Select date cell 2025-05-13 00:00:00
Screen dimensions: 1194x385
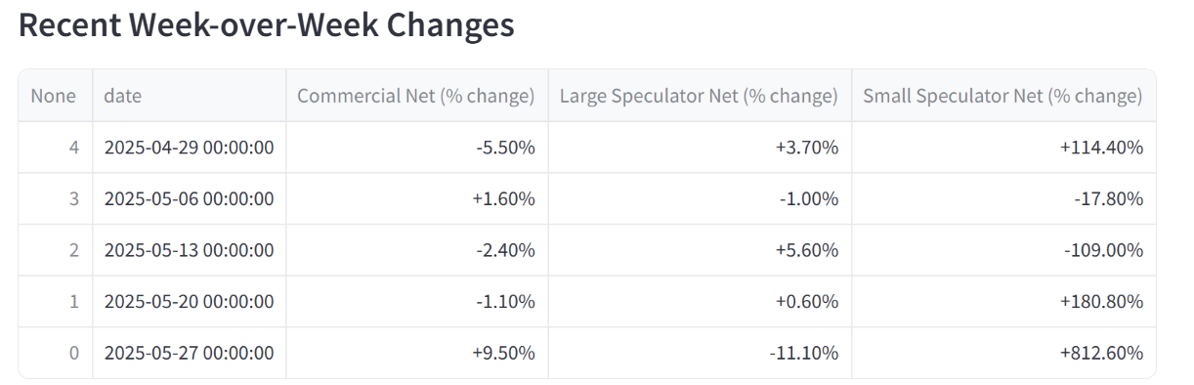click(x=190, y=250)
